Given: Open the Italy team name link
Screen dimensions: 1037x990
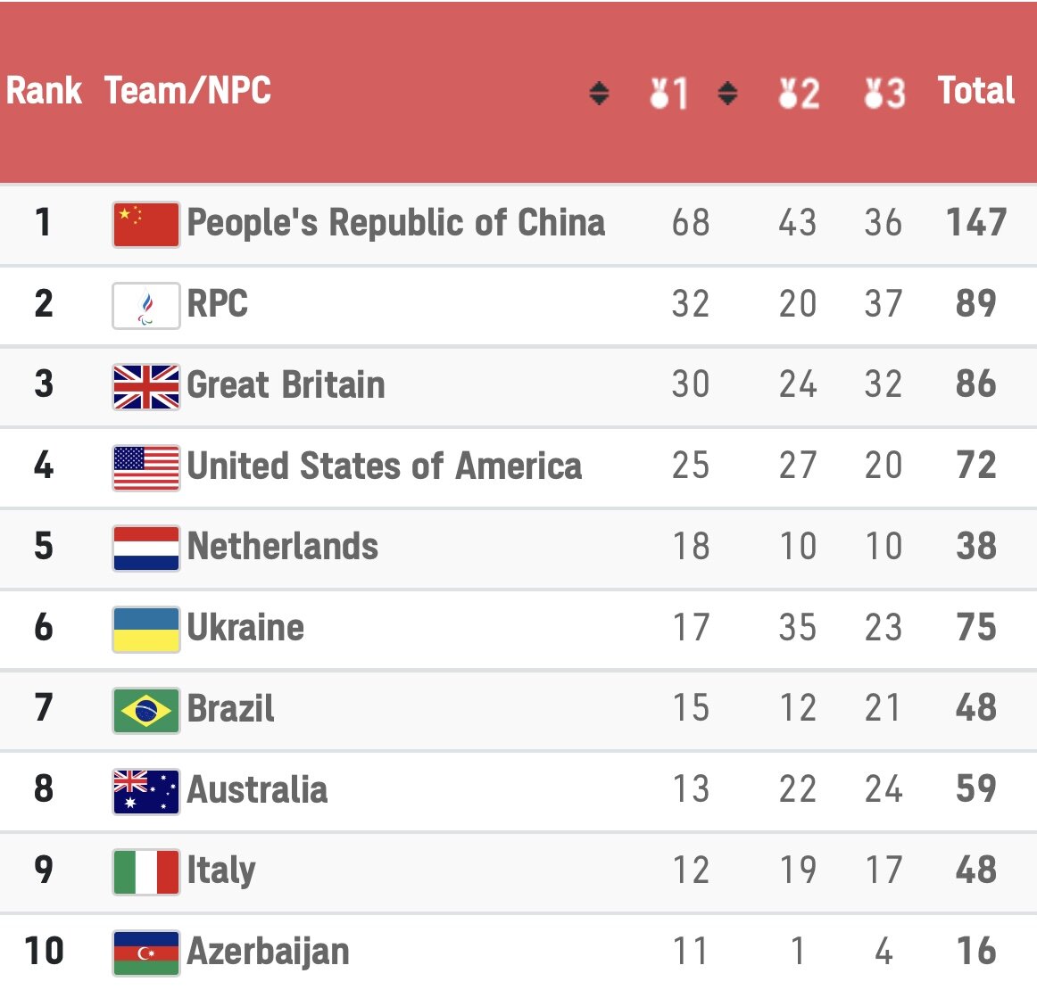Looking at the screenshot, I should [x=221, y=870].
